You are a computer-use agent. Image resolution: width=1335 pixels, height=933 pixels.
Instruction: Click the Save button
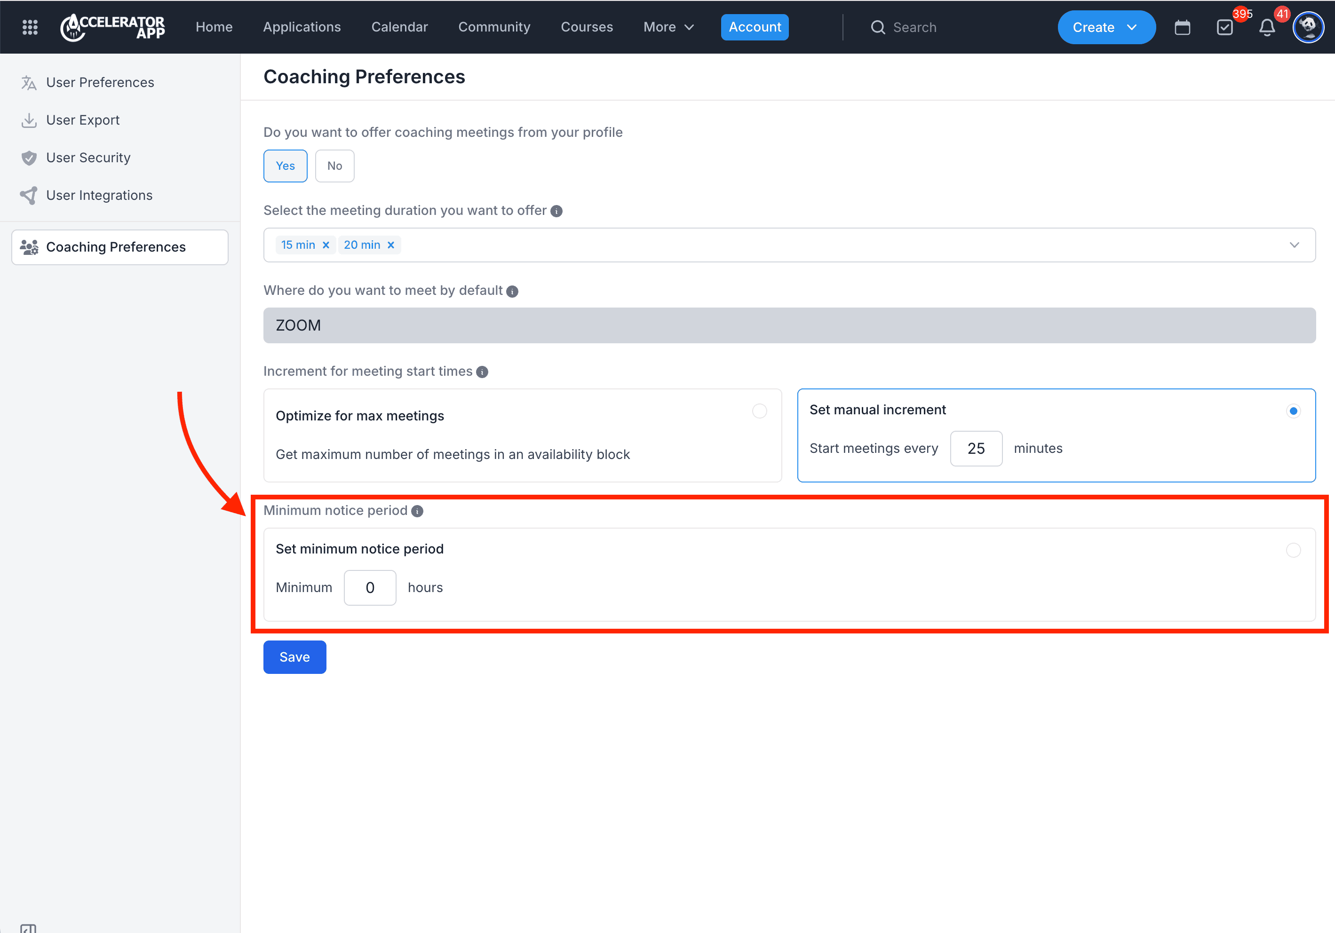[x=294, y=657]
